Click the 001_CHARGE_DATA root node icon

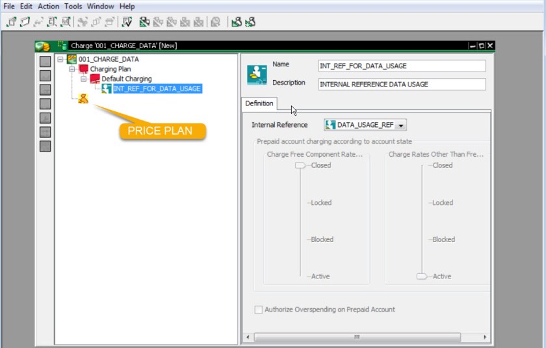pos(71,59)
